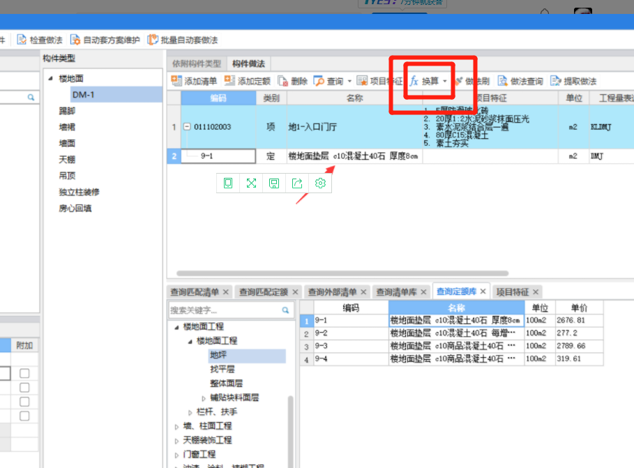This screenshot has width=634, height=468.
Task: Open the 查询 dropdown arrow
Action: (349, 82)
